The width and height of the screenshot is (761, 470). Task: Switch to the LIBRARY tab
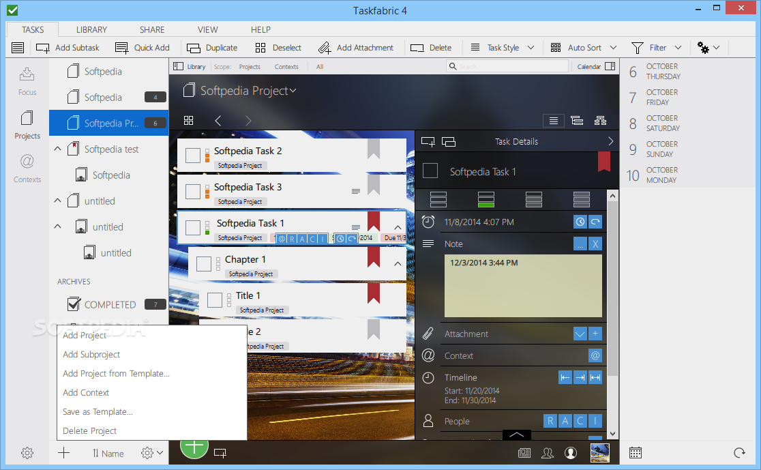(91, 29)
